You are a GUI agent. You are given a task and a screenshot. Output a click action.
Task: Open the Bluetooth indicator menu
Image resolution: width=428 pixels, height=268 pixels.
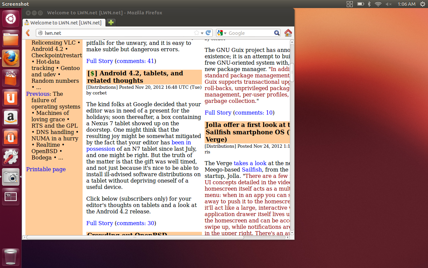(369, 4)
